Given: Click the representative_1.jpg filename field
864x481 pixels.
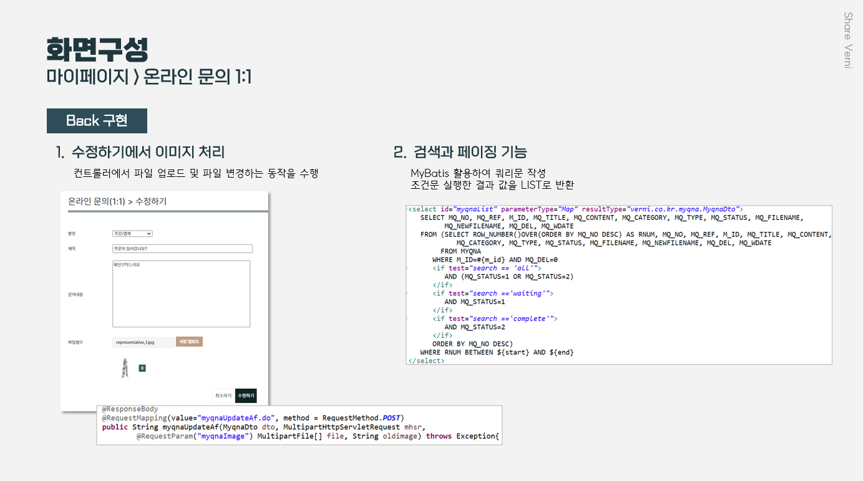Looking at the screenshot, I should pos(143,342).
